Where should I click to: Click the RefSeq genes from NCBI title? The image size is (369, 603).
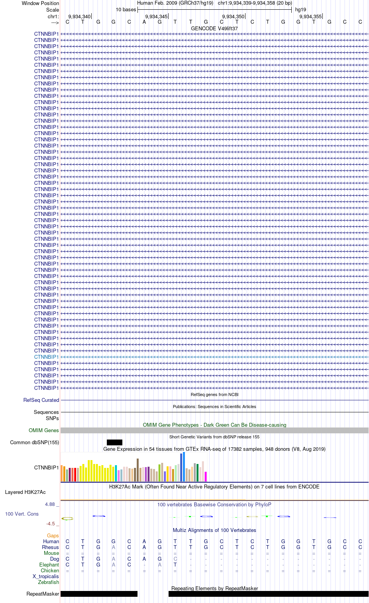214,394
